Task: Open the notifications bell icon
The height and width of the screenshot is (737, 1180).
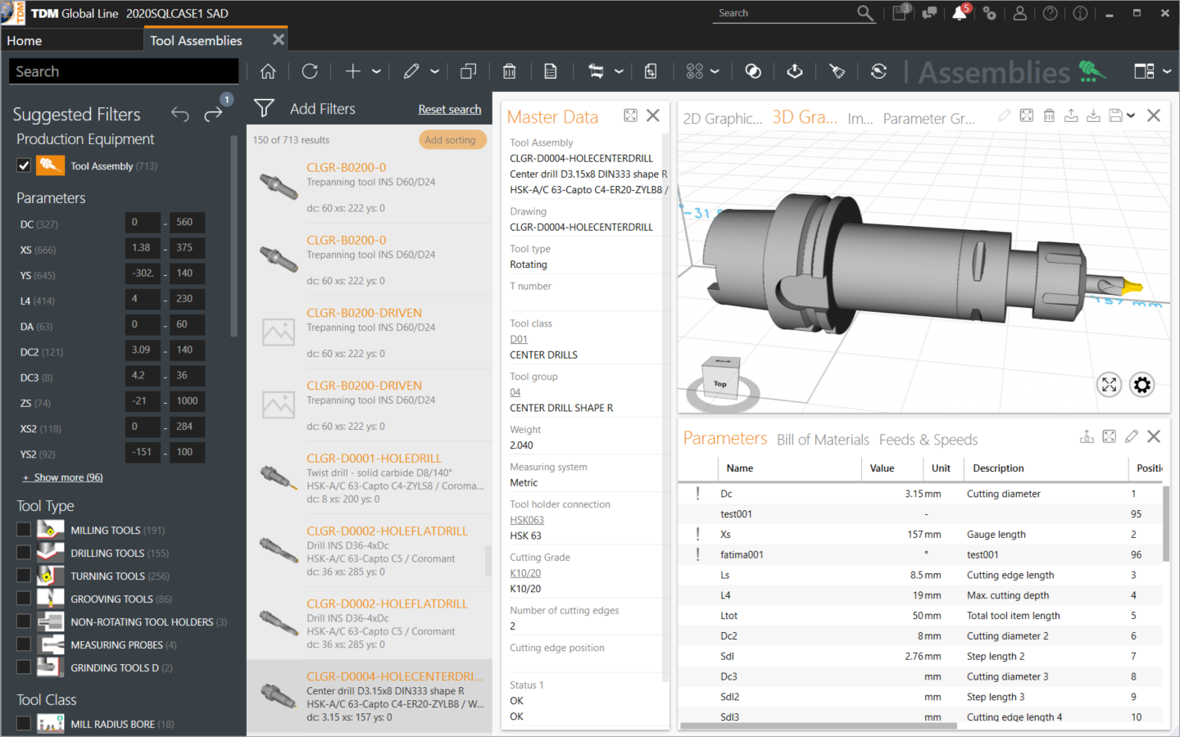Action: tap(959, 13)
